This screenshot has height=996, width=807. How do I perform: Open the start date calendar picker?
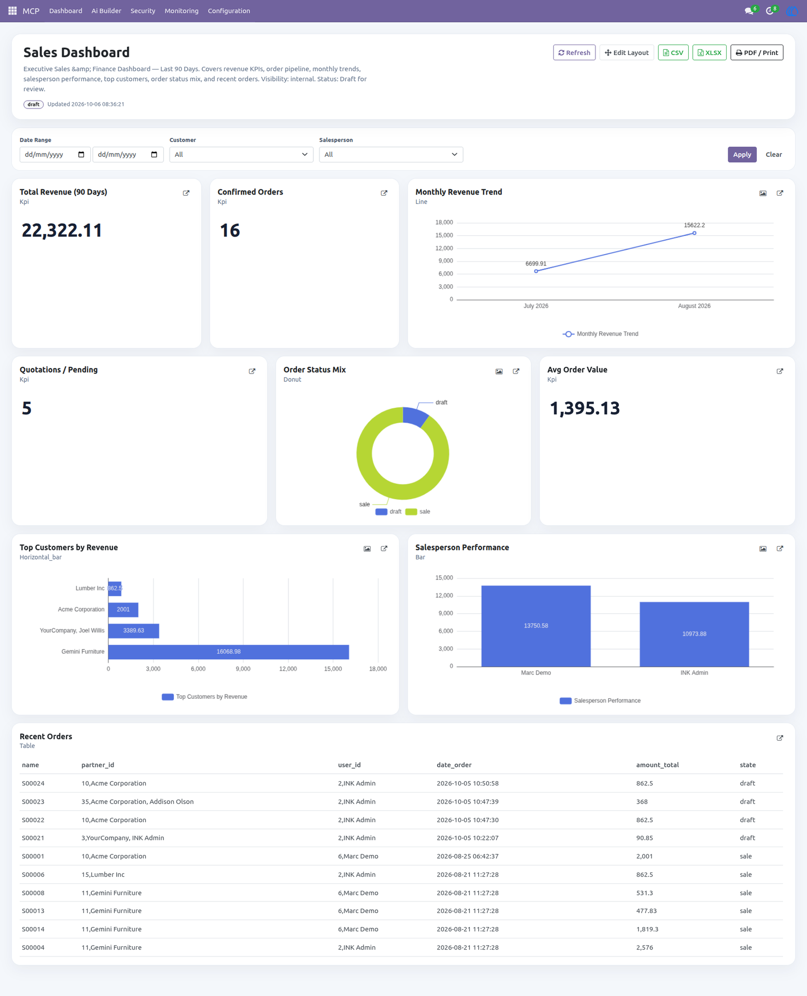pyautogui.click(x=81, y=155)
